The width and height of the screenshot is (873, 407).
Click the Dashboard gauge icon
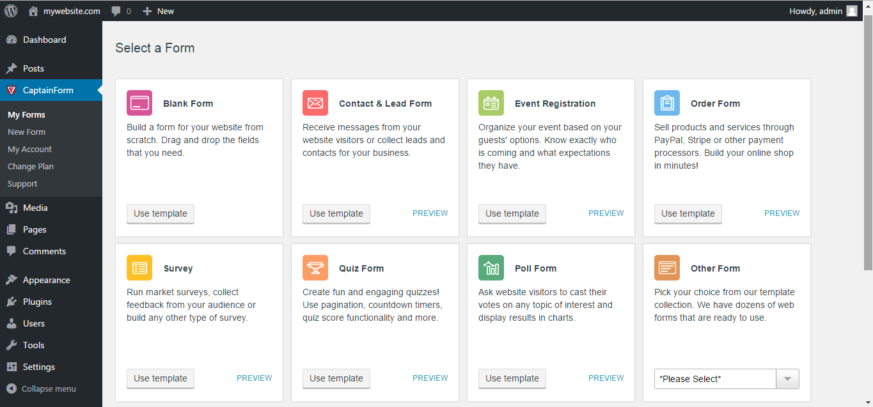[12, 40]
